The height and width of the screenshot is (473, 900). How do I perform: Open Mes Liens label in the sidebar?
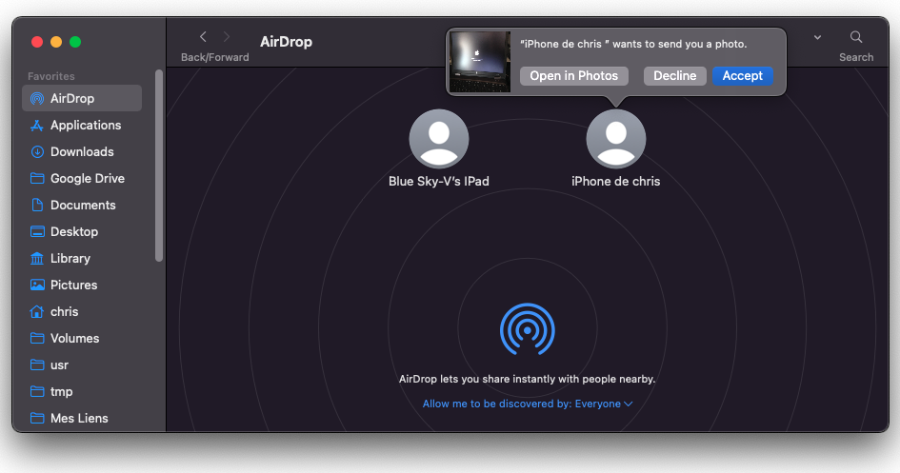[79, 418]
